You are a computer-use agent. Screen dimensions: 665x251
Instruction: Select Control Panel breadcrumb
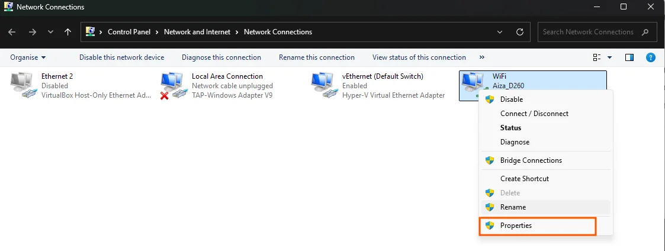click(129, 32)
